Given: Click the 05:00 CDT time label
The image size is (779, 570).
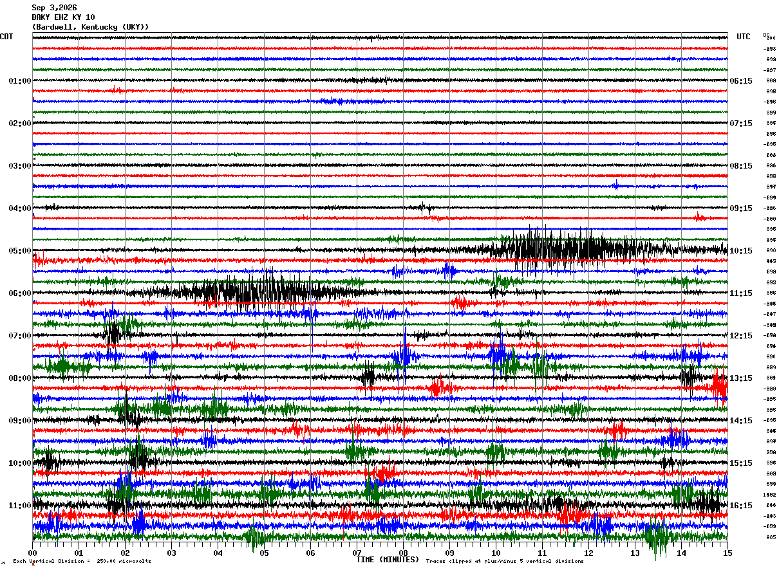Looking at the screenshot, I should point(19,251).
